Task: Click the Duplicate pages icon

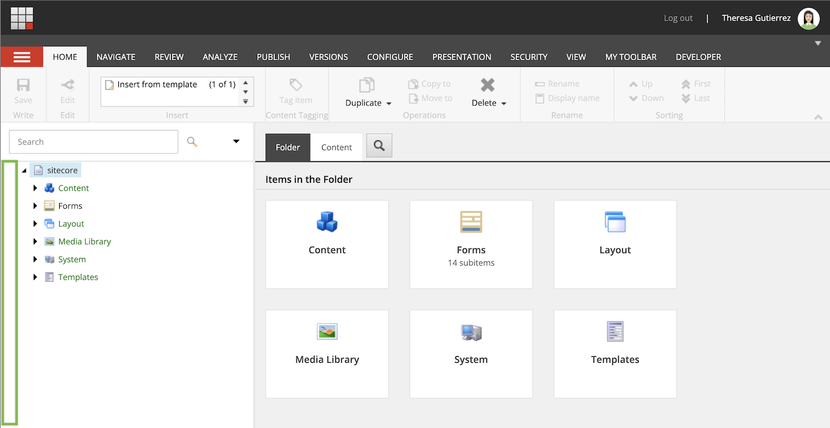Action: click(x=366, y=85)
